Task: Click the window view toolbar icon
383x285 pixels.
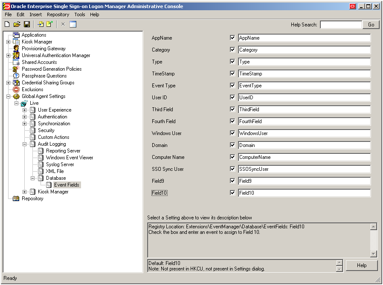Action: 73,24
